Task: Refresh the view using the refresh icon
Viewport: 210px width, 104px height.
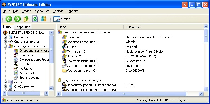Action: [35, 19]
